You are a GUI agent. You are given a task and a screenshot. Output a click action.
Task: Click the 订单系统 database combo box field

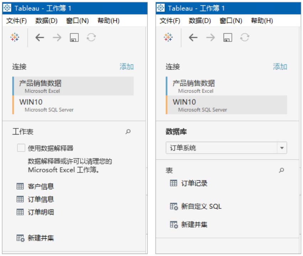[226, 148]
